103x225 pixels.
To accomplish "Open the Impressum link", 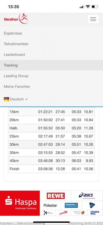I will (x=7, y=223).
